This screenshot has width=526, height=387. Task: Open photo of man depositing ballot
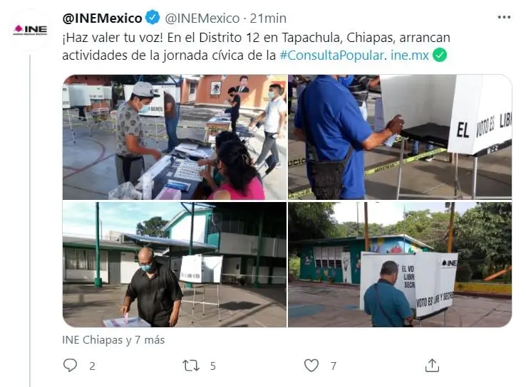click(175, 265)
